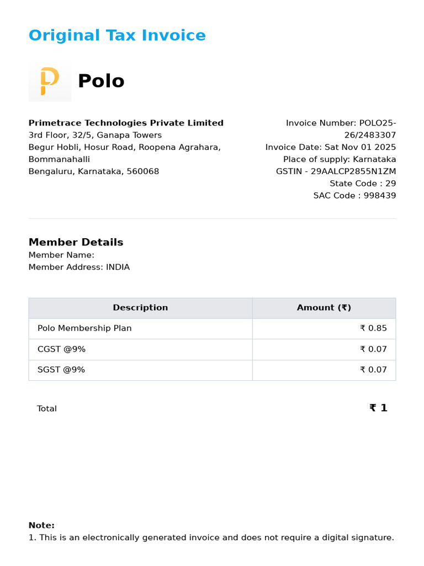Click the Note heading at the bottom
The height and width of the screenshot is (566, 424).
click(41, 525)
